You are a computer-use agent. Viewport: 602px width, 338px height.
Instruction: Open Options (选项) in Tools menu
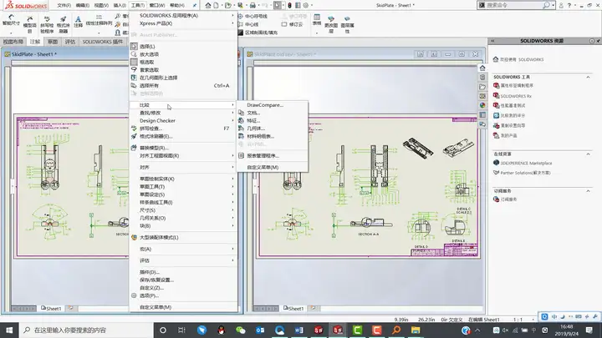click(x=183, y=295)
